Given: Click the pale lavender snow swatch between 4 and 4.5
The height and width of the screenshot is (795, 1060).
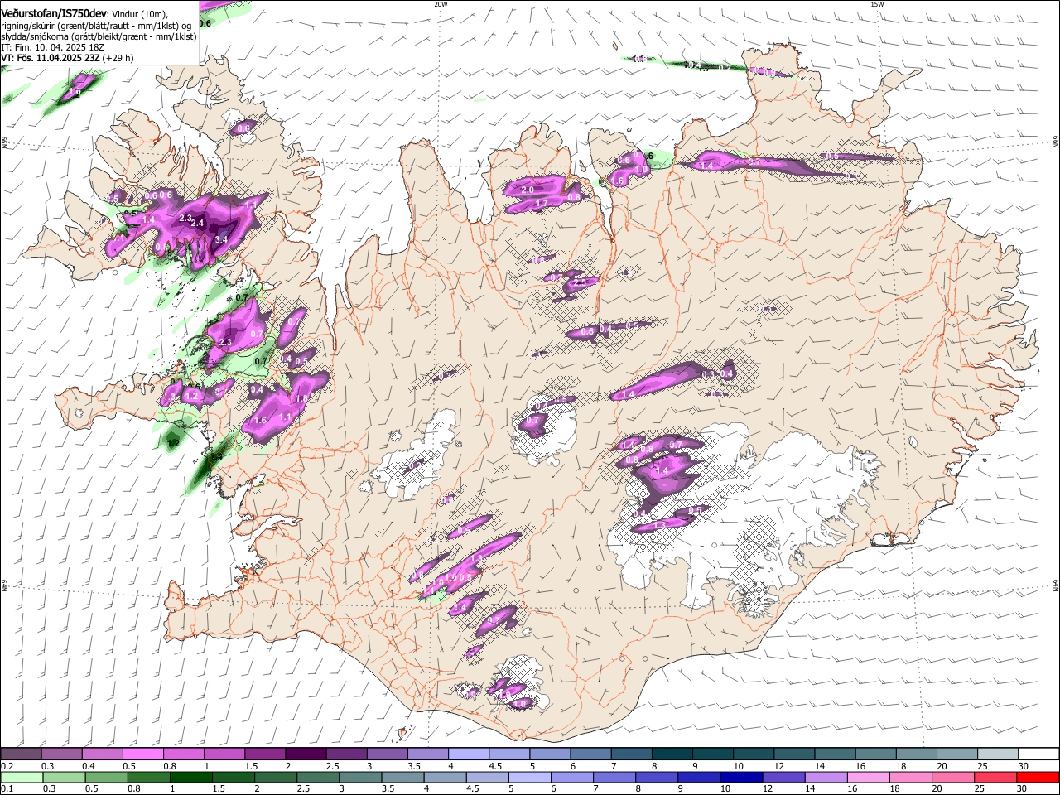Looking at the screenshot, I should click(x=468, y=754).
